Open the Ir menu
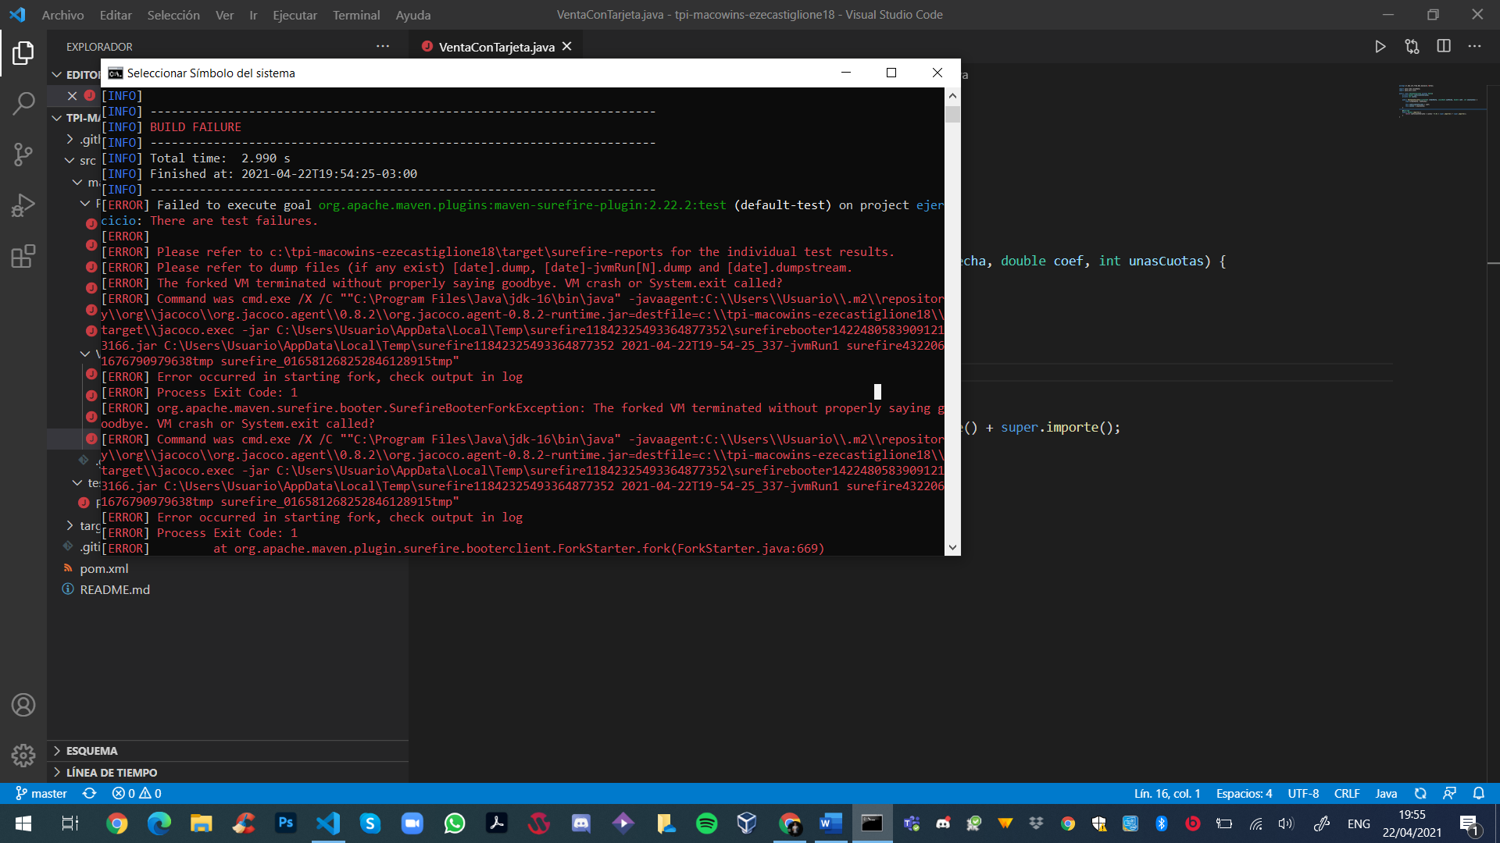 [x=253, y=15]
